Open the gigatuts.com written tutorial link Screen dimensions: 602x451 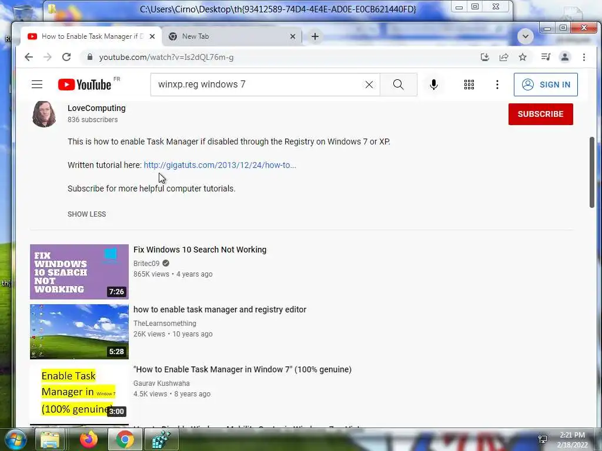click(220, 165)
